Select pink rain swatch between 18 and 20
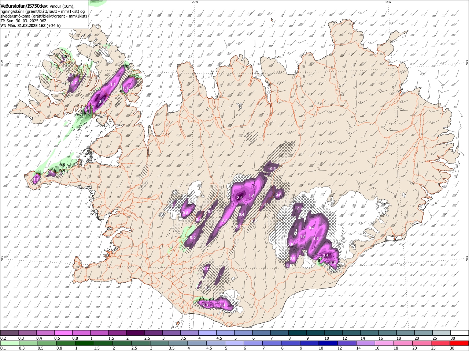Viewport: 469px width, 351px height. pos(403,343)
